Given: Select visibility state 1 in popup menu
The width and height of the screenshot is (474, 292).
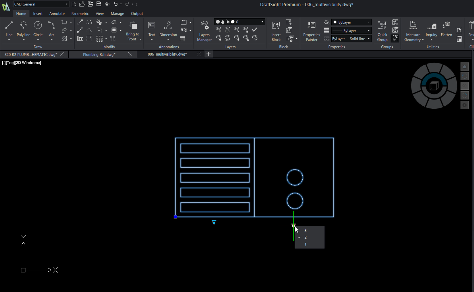Looking at the screenshot, I should 309,244.
